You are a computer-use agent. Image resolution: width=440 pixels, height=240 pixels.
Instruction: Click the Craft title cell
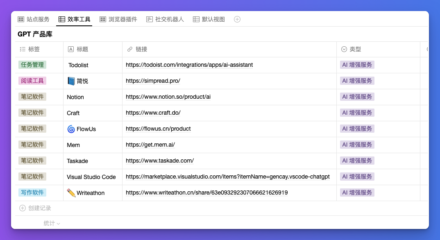[93, 113]
